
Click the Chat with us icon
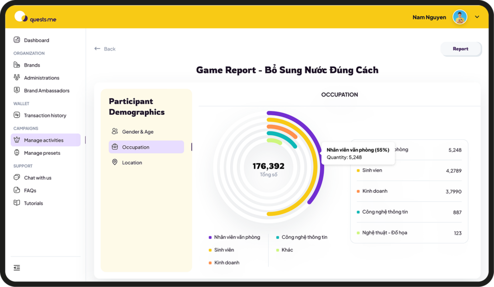point(17,178)
